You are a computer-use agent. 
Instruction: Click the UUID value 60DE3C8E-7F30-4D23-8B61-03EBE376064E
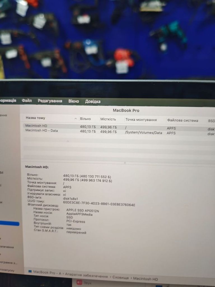tap(99, 203)
